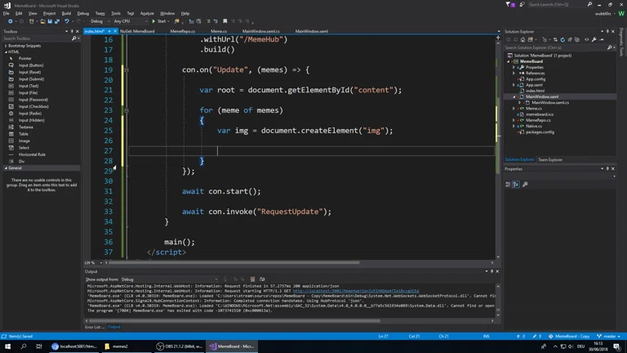
Task: Click the Undo toolbar icon
Action: [x=67, y=21]
